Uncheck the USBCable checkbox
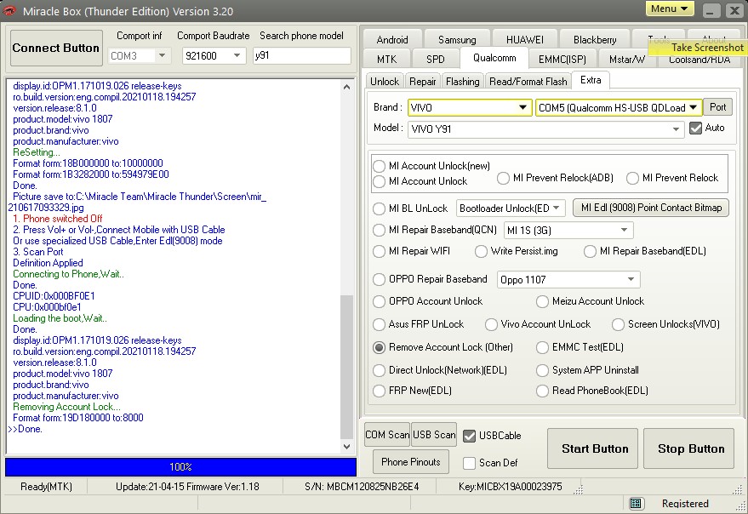This screenshot has width=748, height=514. [x=469, y=436]
